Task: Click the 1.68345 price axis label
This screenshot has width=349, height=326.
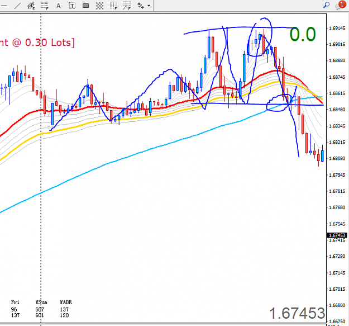Action: tap(337, 126)
